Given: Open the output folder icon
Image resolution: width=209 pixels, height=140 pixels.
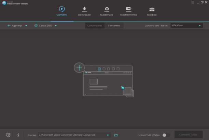Looking at the screenshot, I should (116, 135).
